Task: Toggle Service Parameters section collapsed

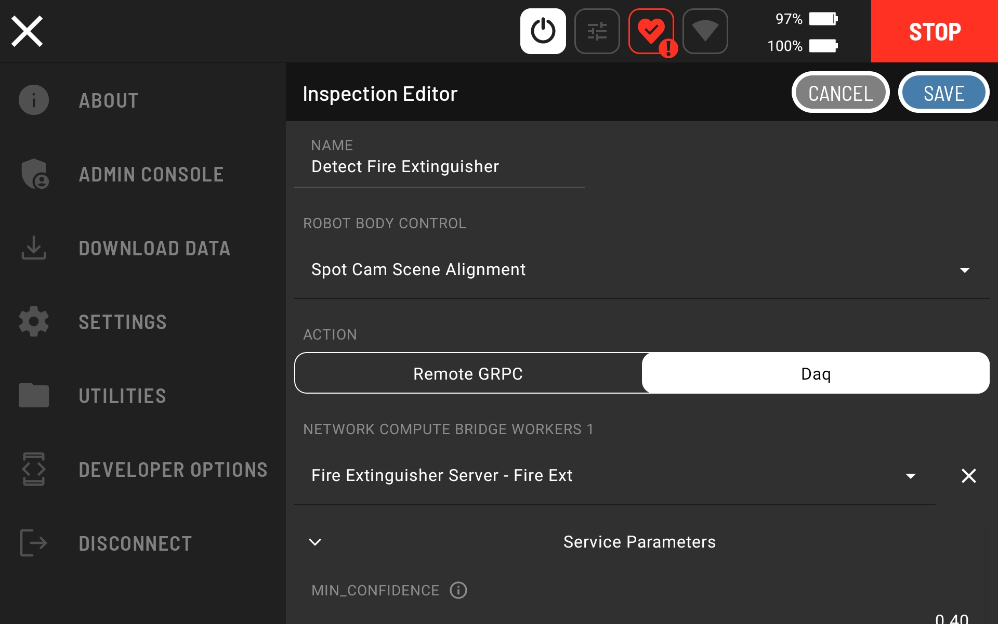Action: (314, 541)
